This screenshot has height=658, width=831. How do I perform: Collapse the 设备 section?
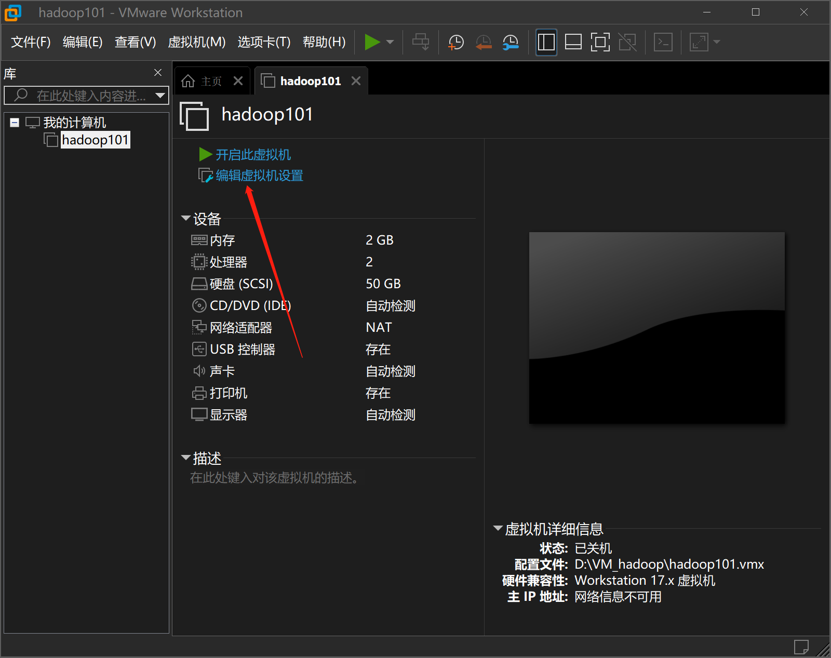tap(185, 219)
